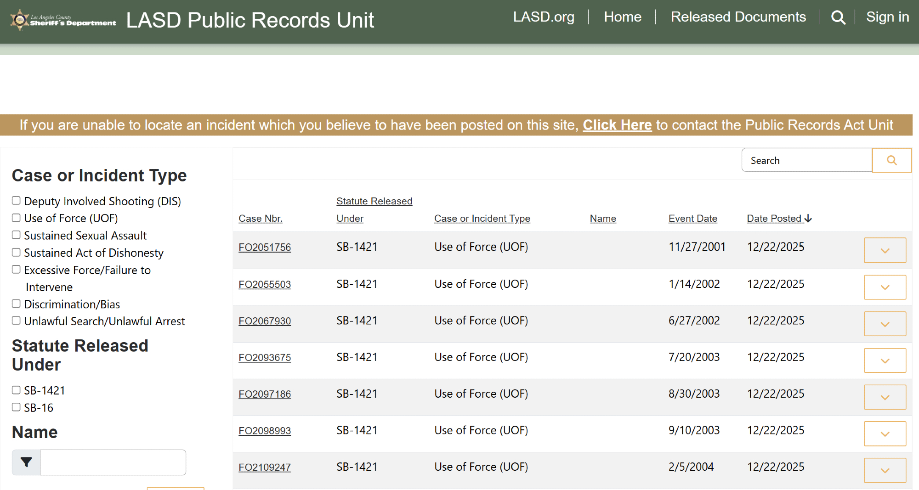Expand row details for case FO2067930
Viewport: 919px width, 490px height.
885,324
